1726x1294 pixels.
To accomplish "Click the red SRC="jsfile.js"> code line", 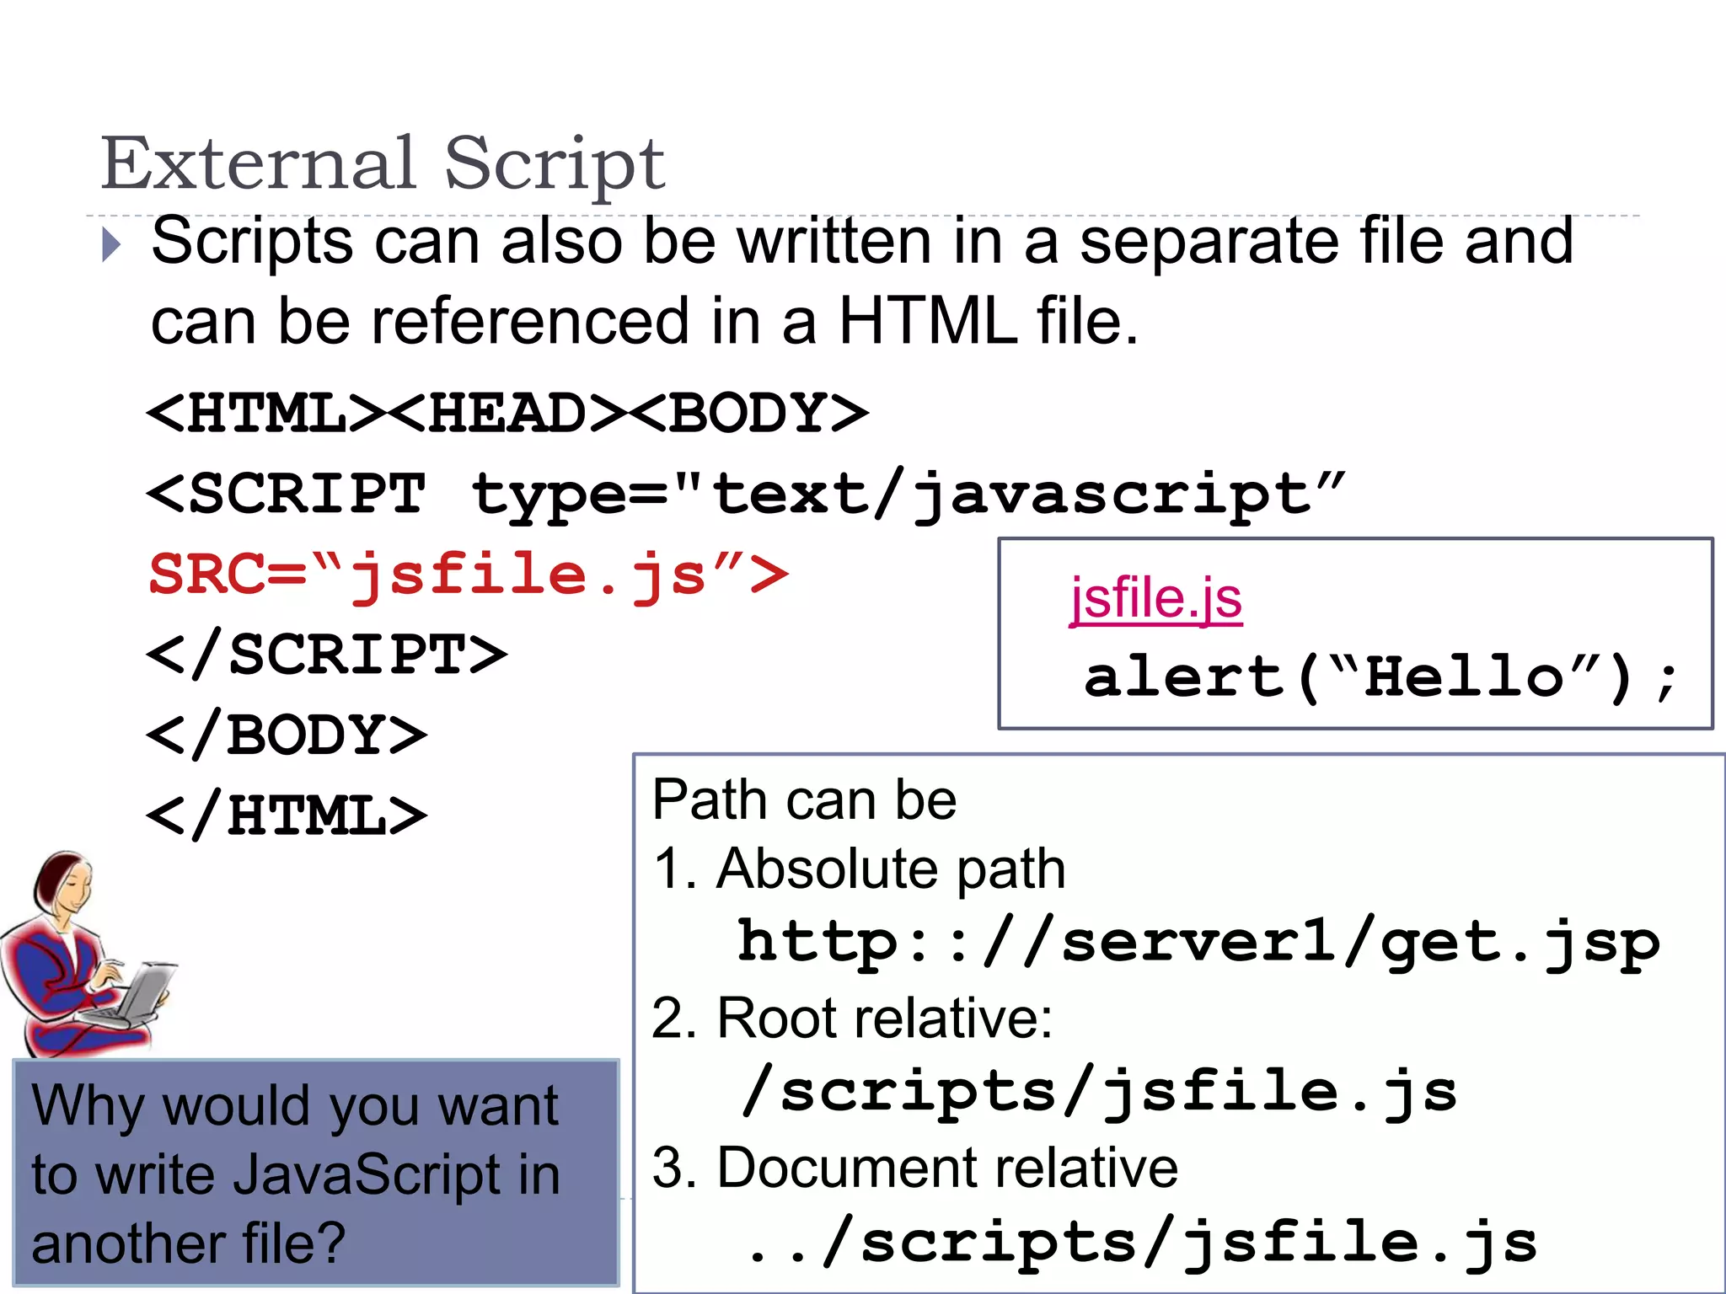I will pos(469,575).
